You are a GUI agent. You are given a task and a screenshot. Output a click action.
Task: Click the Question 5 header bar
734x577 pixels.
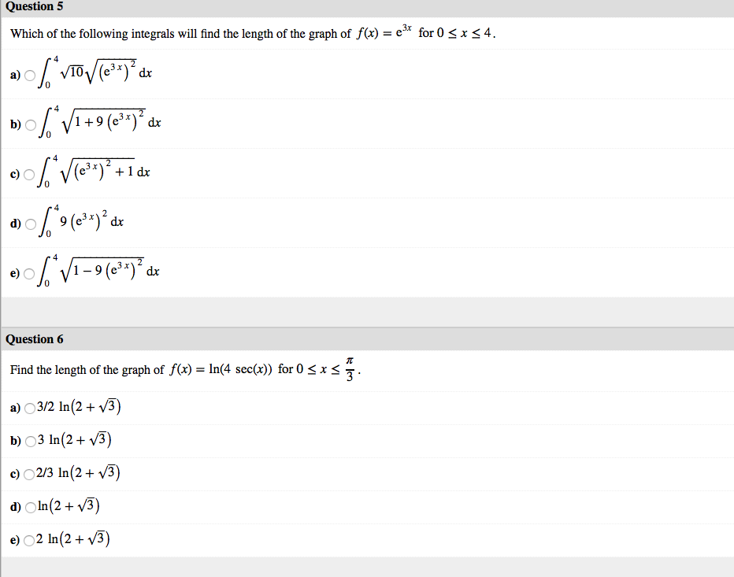[35, 7]
